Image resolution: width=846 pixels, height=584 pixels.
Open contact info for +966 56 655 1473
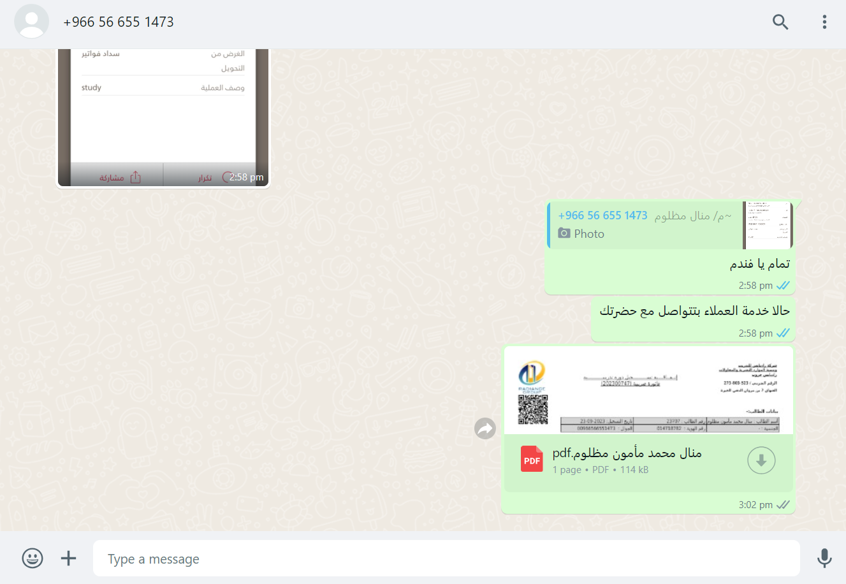pyautogui.click(x=119, y=22)
